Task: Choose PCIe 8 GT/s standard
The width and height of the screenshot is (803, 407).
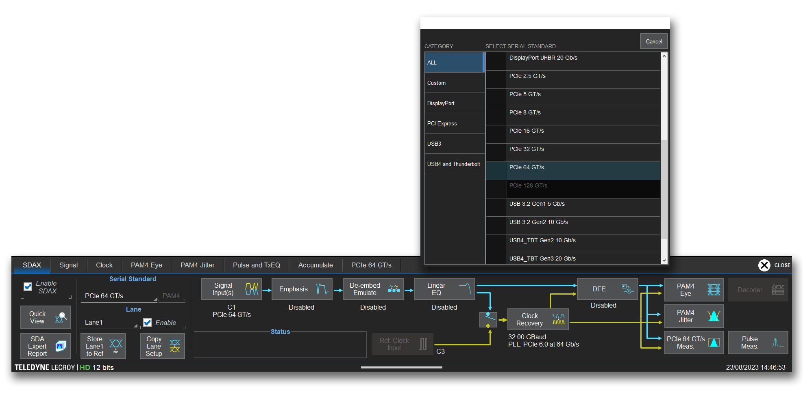Action: click(x=573, y=116)
